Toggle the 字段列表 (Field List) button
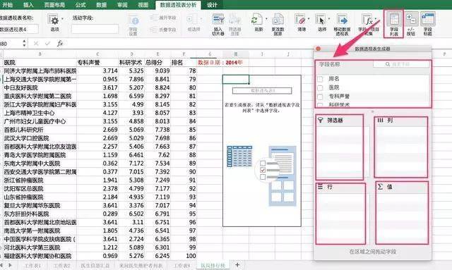This screenshot has height=270, width=452. pyautogui.click(x=394, y=24)
